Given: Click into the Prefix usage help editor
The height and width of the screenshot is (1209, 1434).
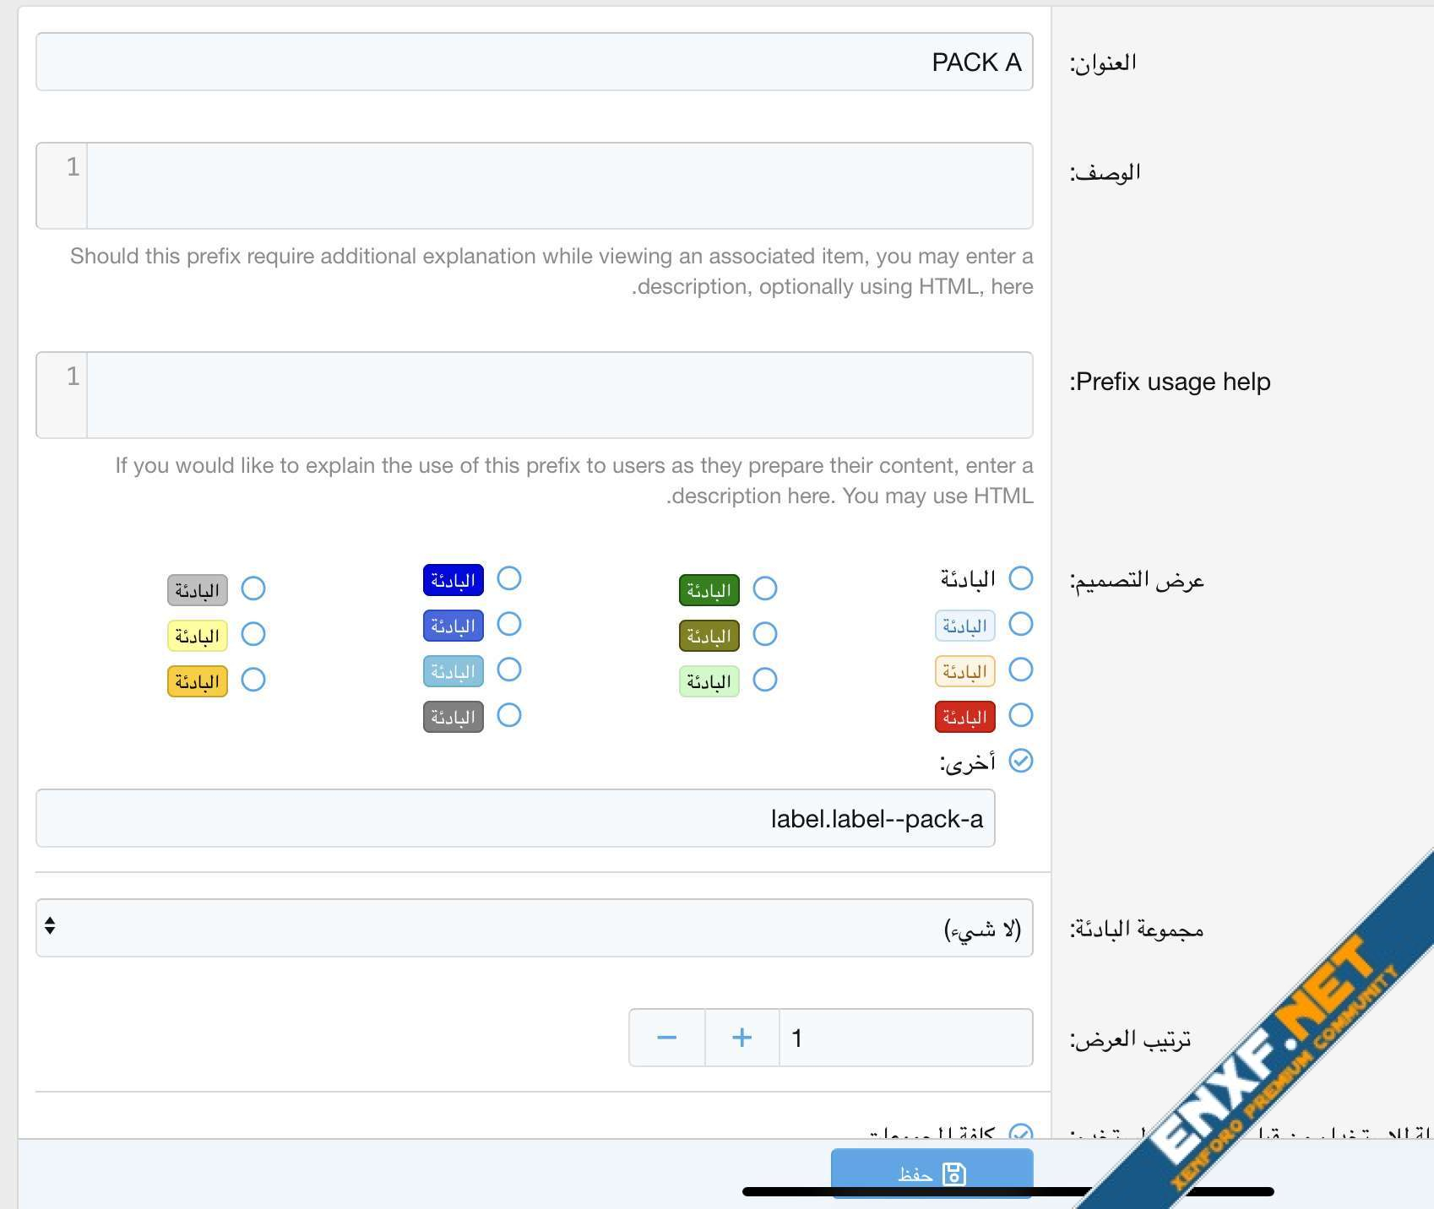Looking at the screenshot, I should (x=559, y=395).
